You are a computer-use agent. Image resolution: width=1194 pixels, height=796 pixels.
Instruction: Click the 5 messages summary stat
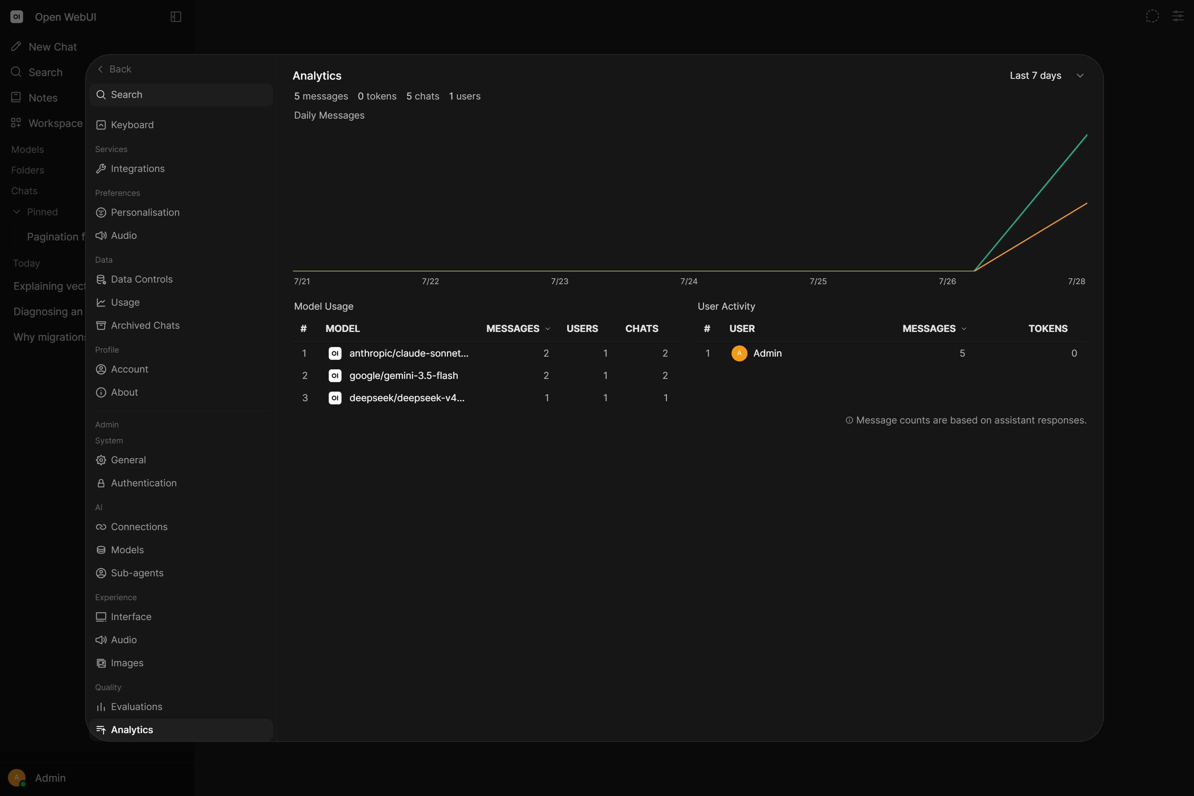[x=321, y=96]
